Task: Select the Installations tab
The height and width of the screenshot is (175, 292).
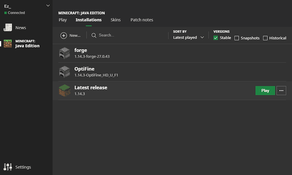Action: pyautogui.click(x=89, y=20)
